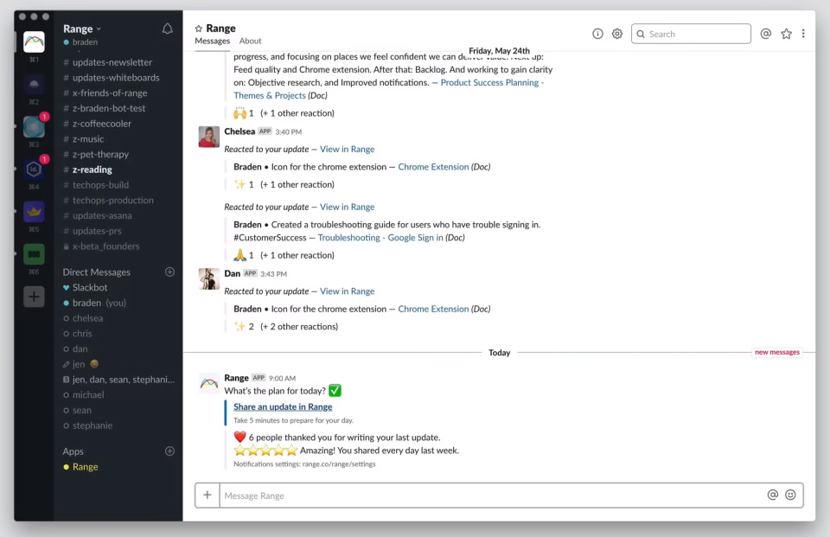Open the Direct Messages section header
The height and width of the screenshot is (537, 830).
click(x=96, y=272)
